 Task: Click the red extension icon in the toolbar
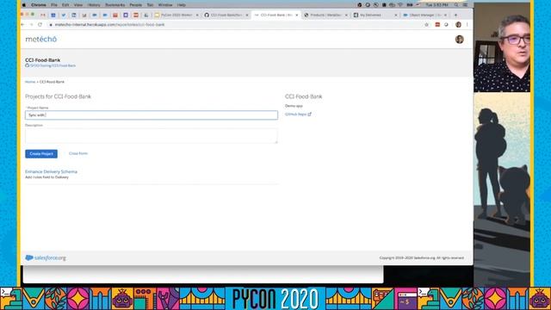437,25
